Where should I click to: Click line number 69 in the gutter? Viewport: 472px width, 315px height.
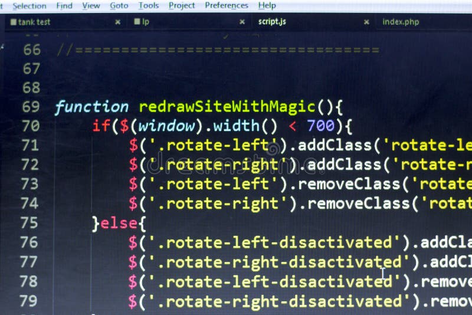click(30, 107)
